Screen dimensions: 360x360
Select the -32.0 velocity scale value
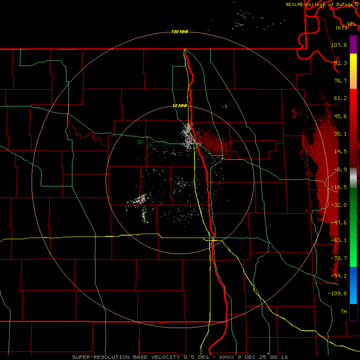[x=339, y=205]
